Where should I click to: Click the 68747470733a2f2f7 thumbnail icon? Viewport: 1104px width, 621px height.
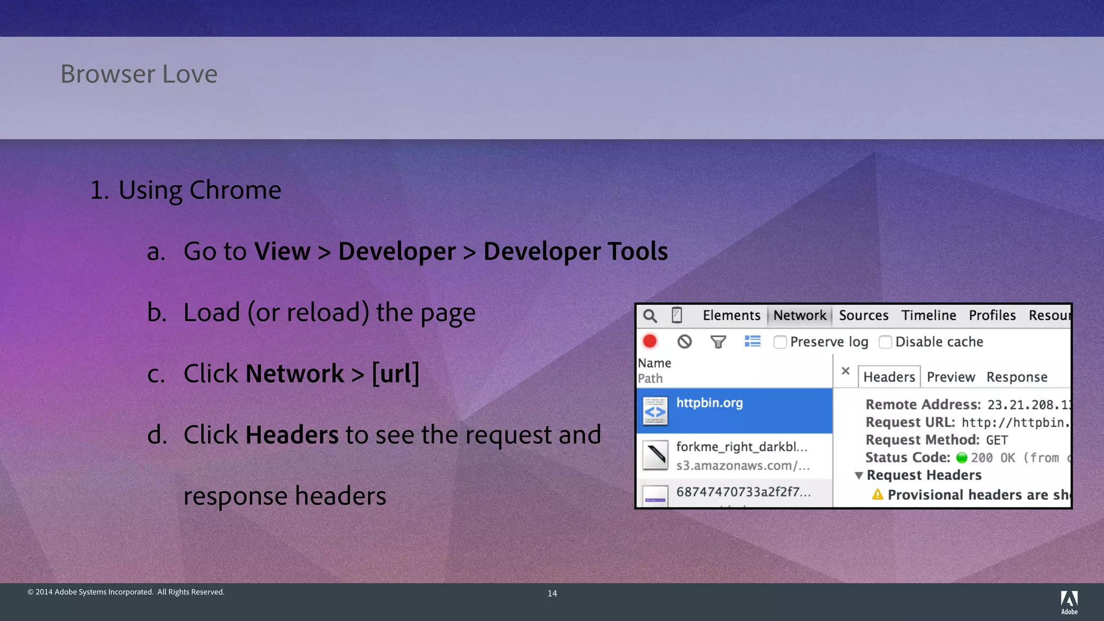click(x=655, y=496)
